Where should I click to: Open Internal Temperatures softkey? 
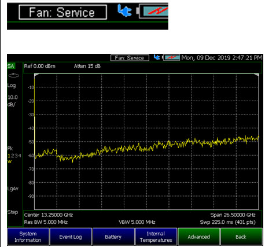156,237
